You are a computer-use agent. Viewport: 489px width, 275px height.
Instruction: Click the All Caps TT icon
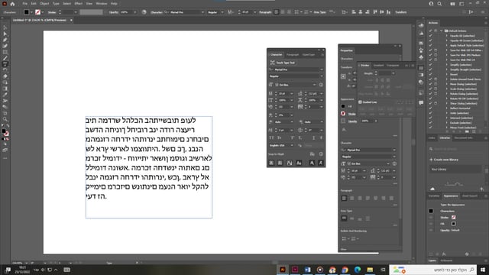(271, 137)
